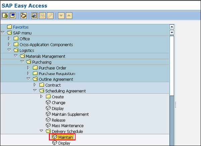The image size is (201, 146).
Task: Select Cross-Application Components folder
Action: coord(46,45)
